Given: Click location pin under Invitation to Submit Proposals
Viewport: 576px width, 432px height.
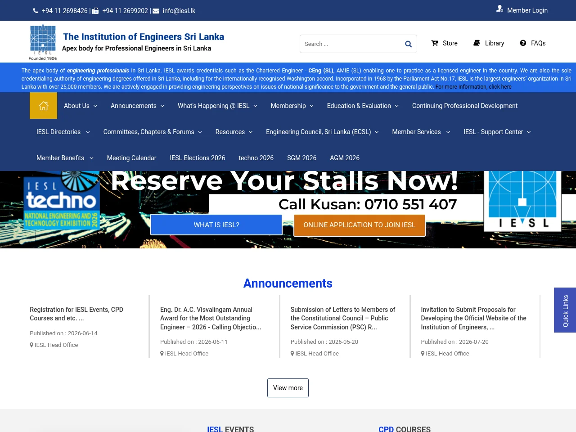Looking at the screenshot, I should coord(423,354).
